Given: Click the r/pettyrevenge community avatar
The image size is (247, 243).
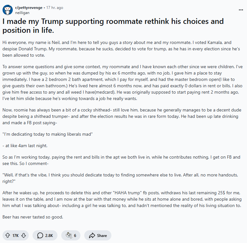Looking at the screenshot, I should click(8, 10).
